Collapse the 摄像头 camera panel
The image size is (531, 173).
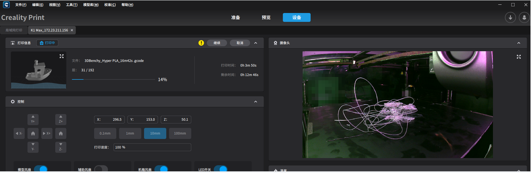(519, 43)
